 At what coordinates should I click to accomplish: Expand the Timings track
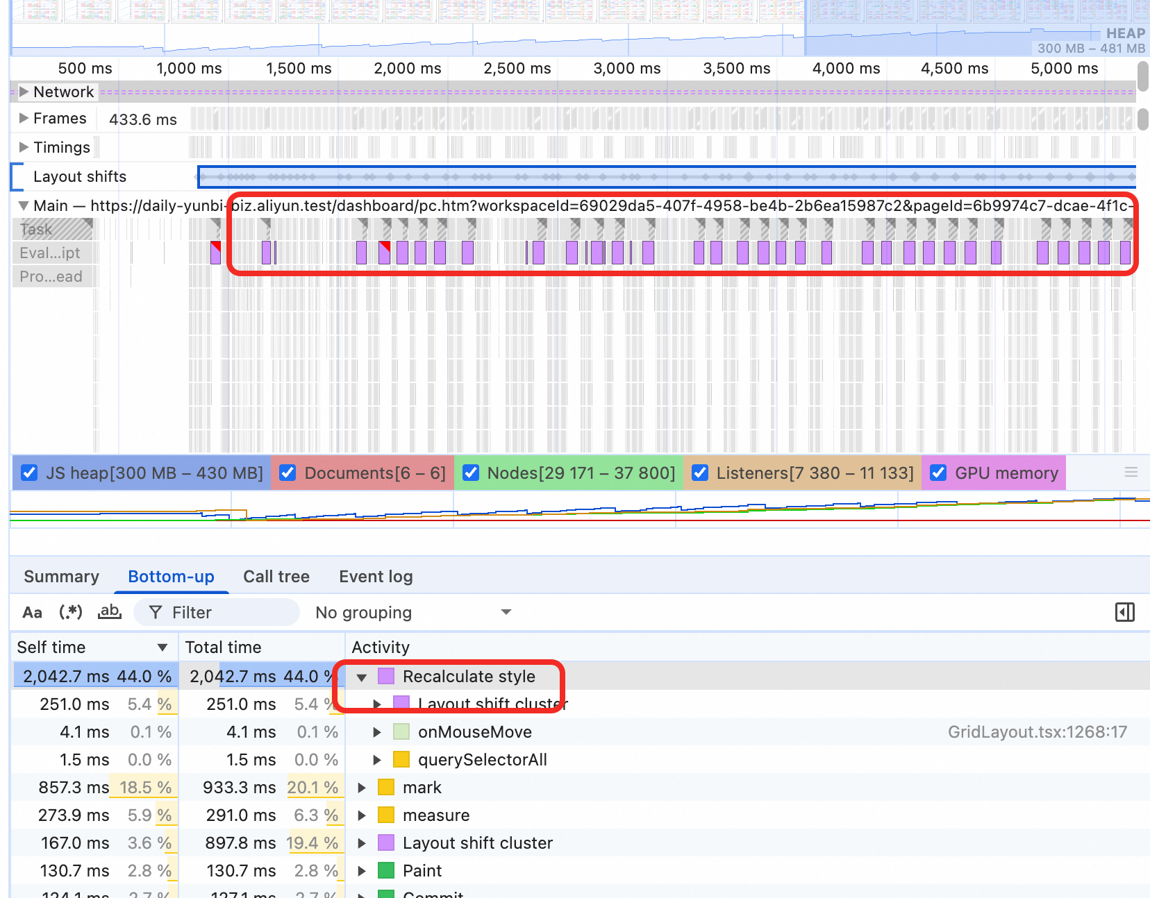(24, 147)
